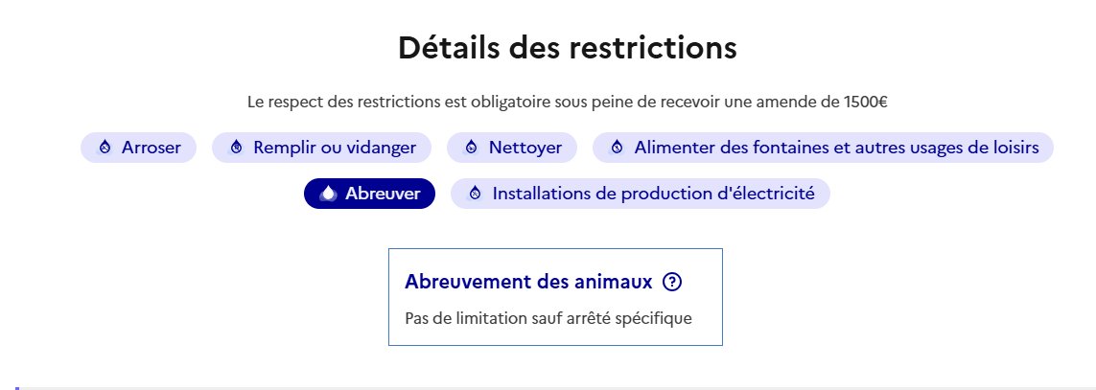The width and height of the screenshot is (1096, 390).
Task: Click the Abreuvement des animaux card box
Action: (556, 297)
